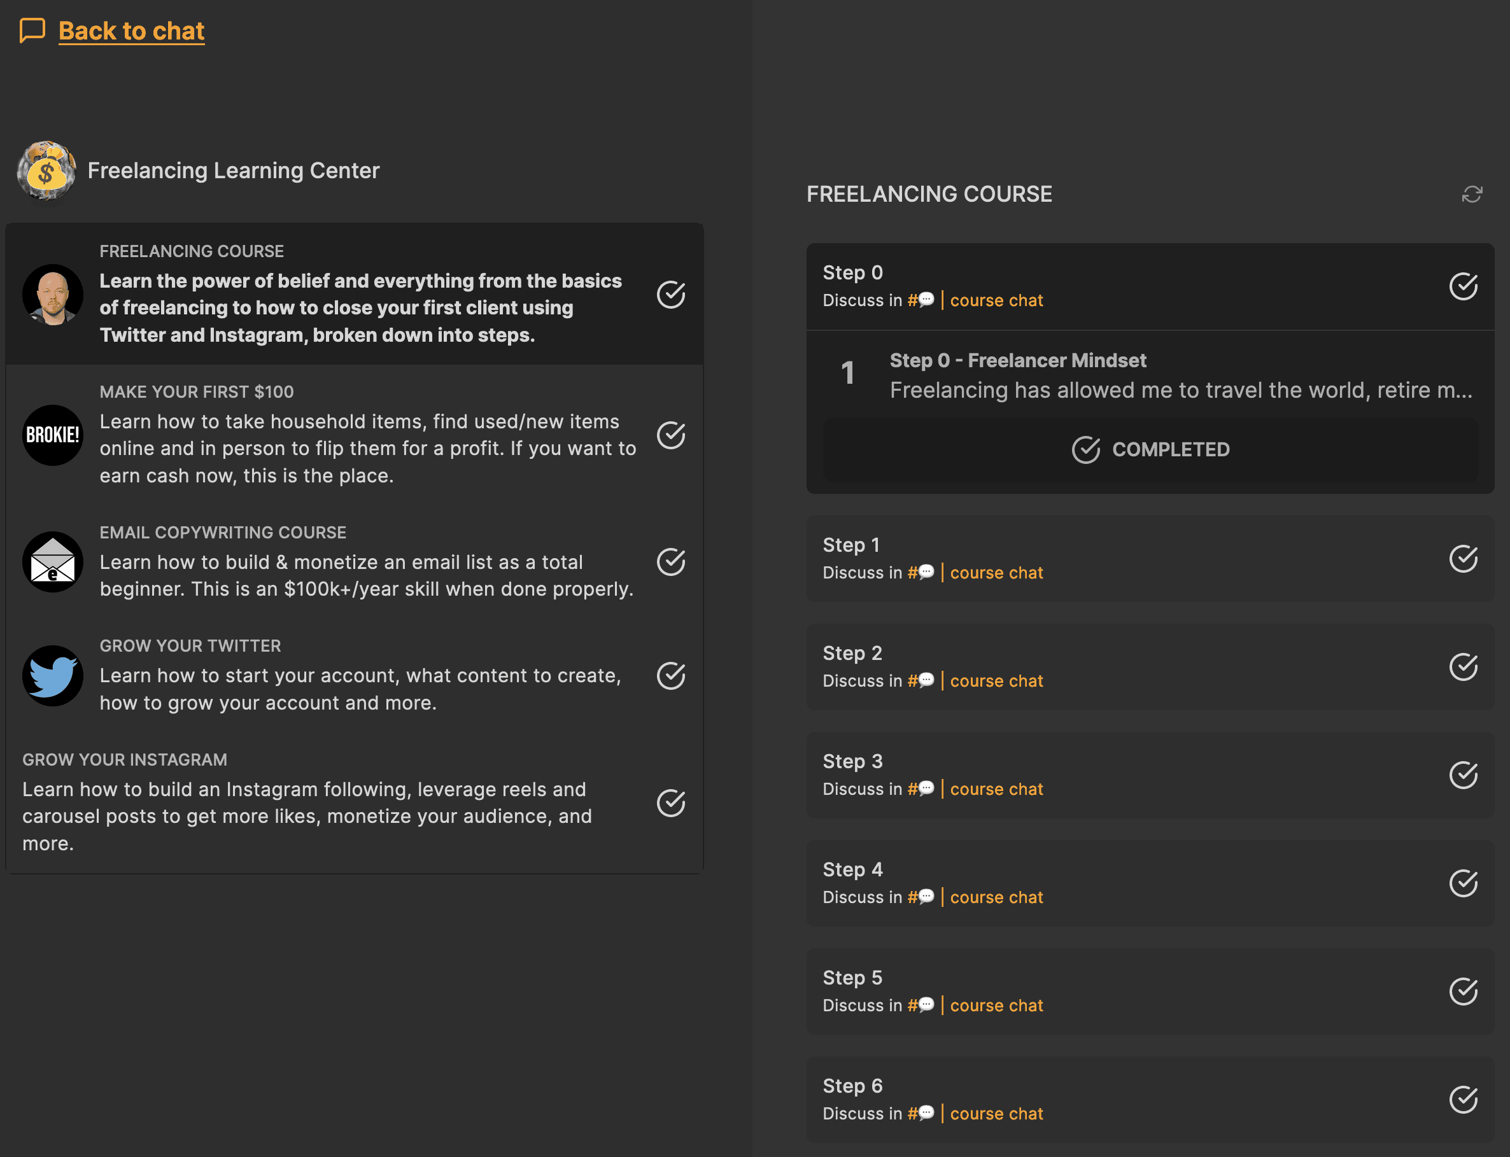This screenshot has width=1510, height=1157.
Task: Click the instructor portrait avatar
Action: (x=52, y=295)
